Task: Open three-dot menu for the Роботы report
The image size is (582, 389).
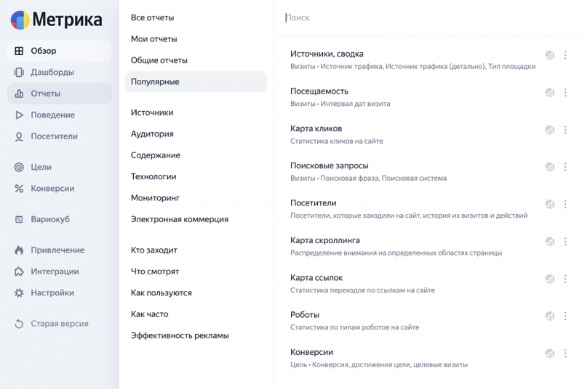Action: [x=565, y=316]
